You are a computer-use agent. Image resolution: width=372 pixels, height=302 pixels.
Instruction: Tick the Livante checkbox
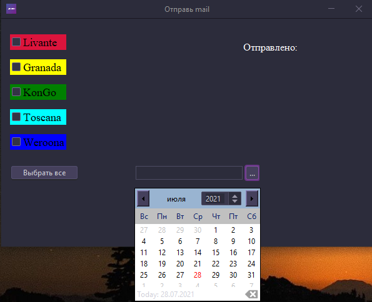16,42
